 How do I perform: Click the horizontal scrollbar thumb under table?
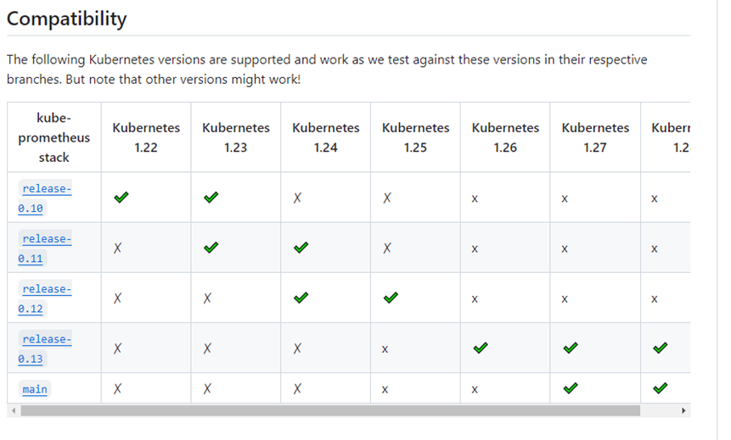[x=330, y=410]
